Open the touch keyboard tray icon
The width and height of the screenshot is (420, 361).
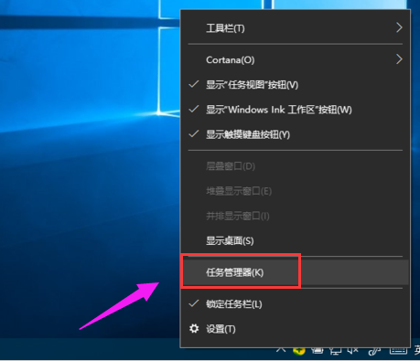(x=398, y=351)
